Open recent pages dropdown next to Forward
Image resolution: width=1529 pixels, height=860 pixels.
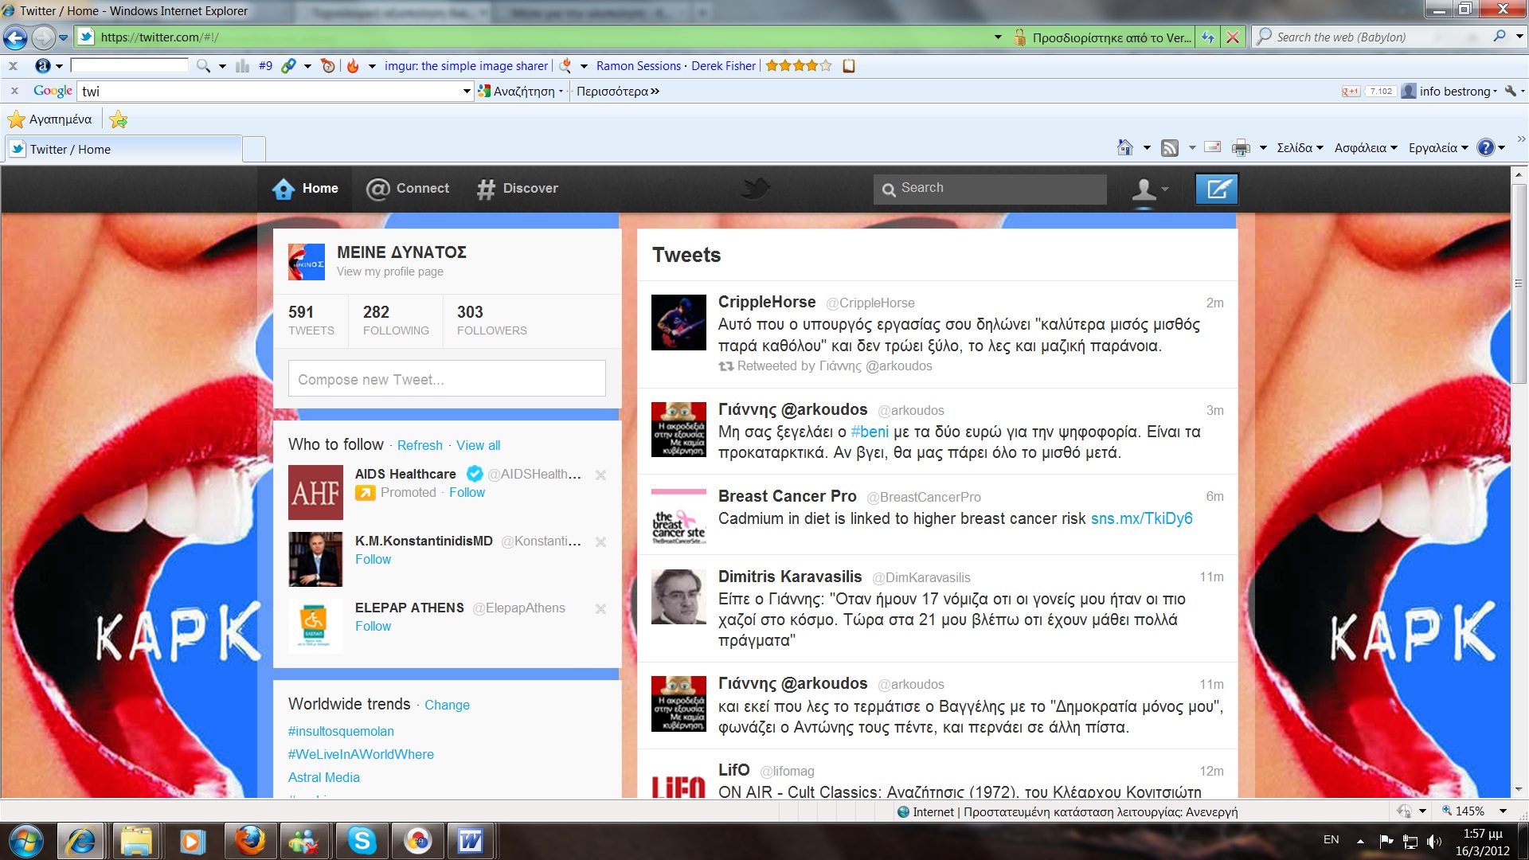coord(63,37)
